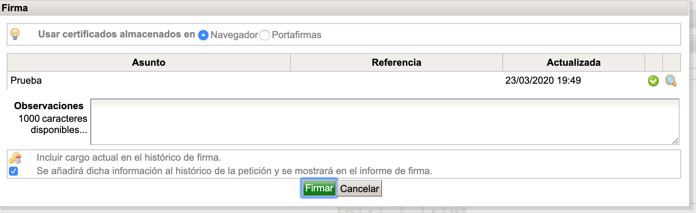Click the key cargo icon
The width and height of the screenshot is (696, 213).
(15, 158)
